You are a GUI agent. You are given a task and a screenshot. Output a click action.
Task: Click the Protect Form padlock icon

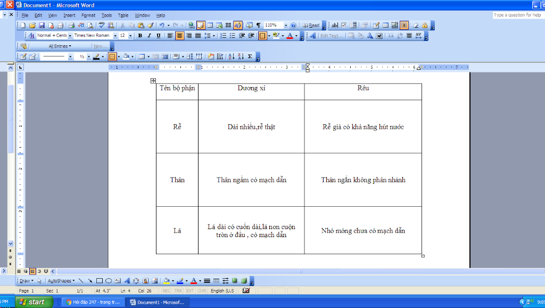point(425,25)
